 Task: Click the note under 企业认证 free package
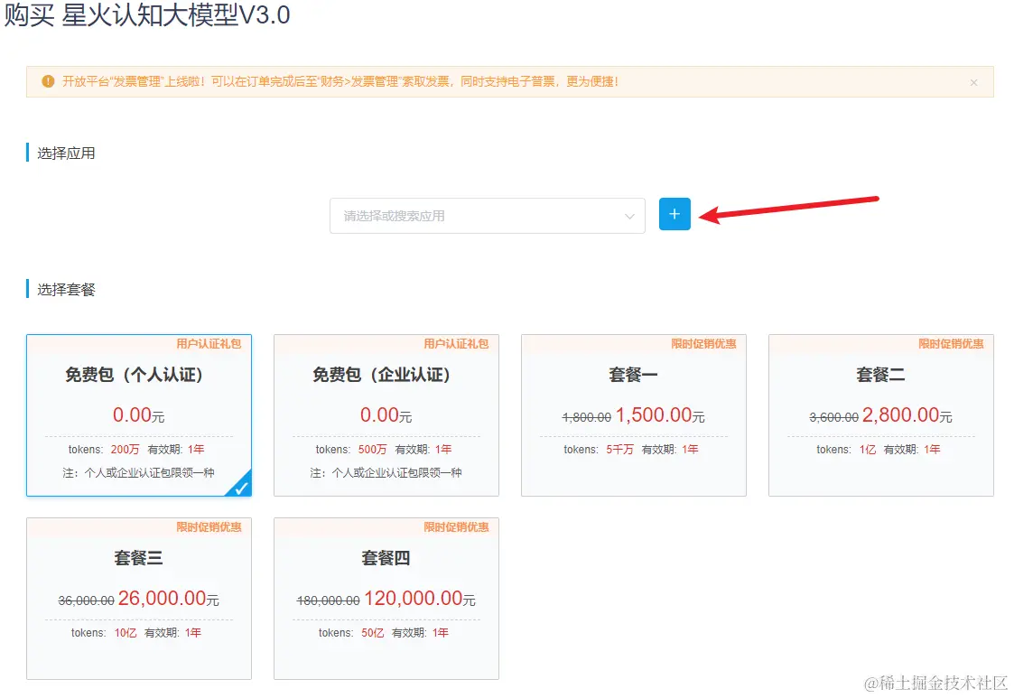(386, 473)
